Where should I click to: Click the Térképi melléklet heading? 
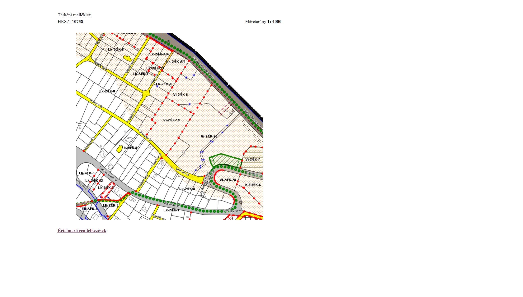74,15
